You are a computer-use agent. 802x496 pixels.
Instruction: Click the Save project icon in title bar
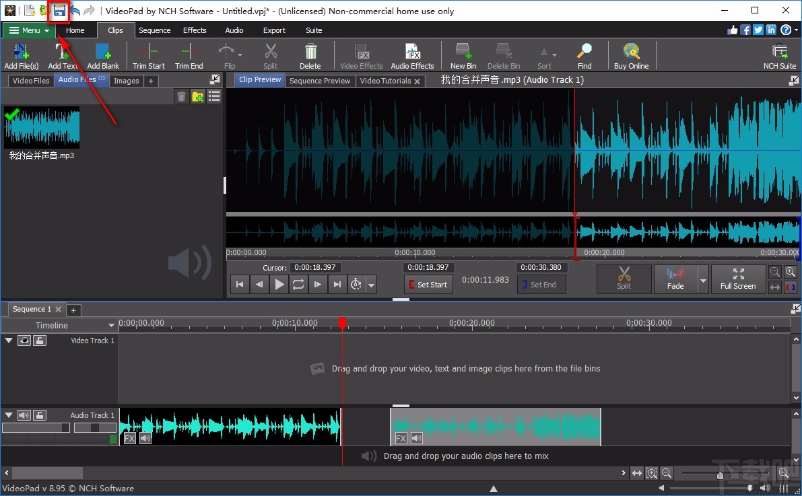(x=59, y=11)
